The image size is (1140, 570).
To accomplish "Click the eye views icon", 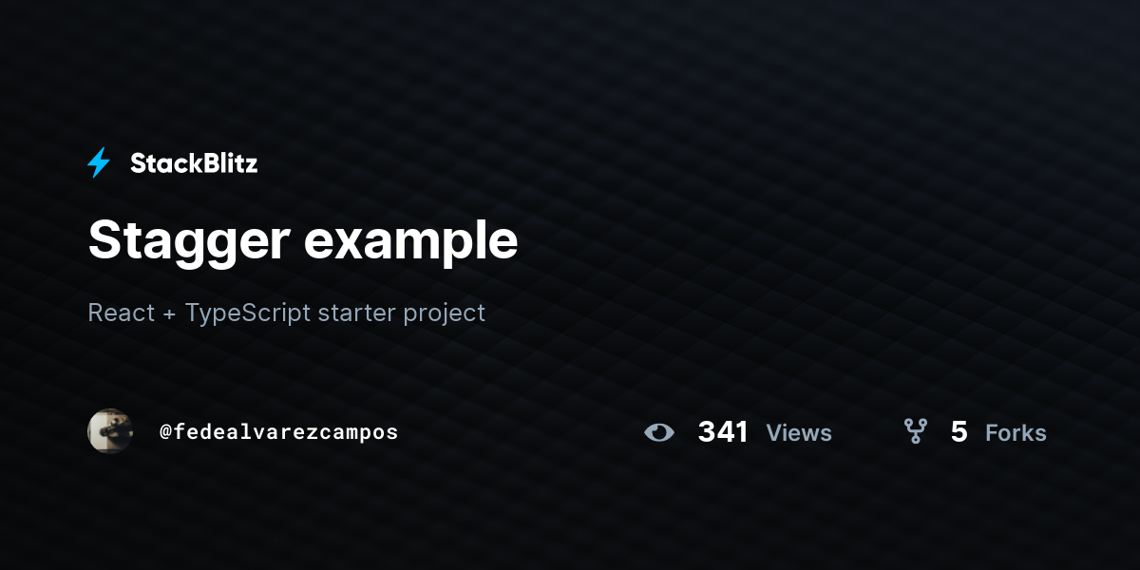I will pos(658,432).
